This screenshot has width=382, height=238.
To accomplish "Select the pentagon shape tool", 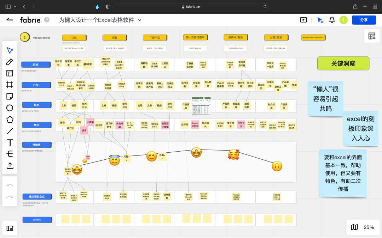I will (10, 120).
